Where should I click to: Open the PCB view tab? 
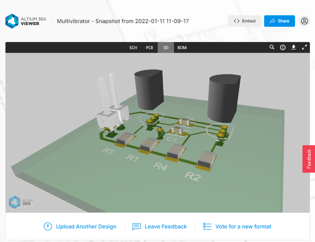pos(149,48)
